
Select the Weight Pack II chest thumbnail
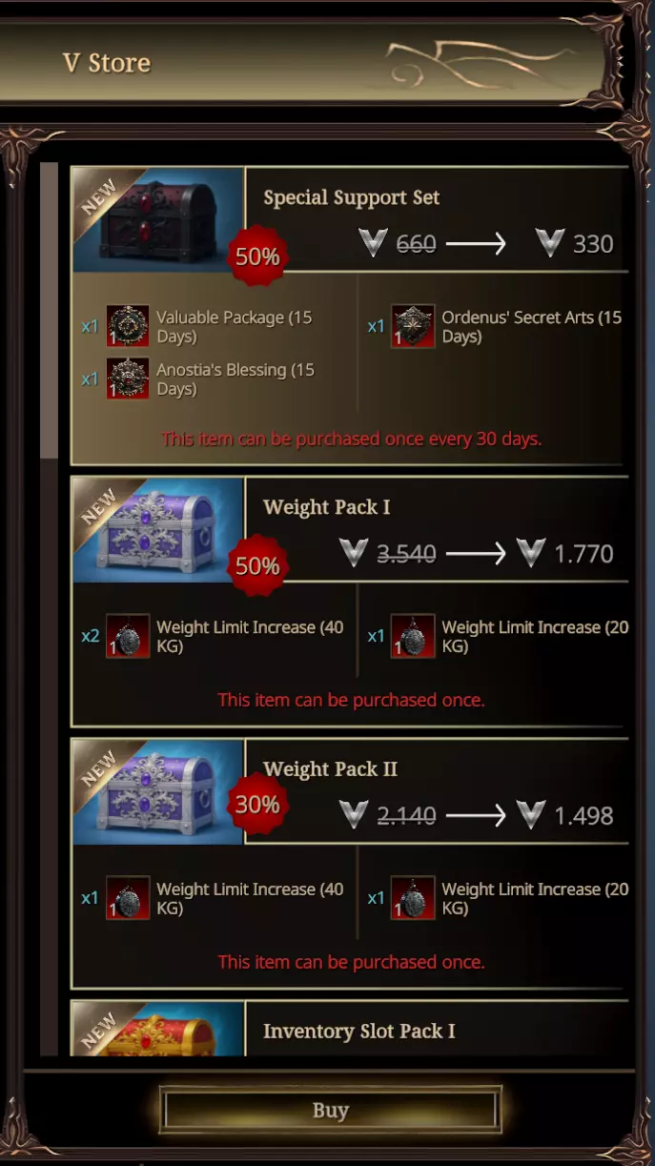coord(159,792)
